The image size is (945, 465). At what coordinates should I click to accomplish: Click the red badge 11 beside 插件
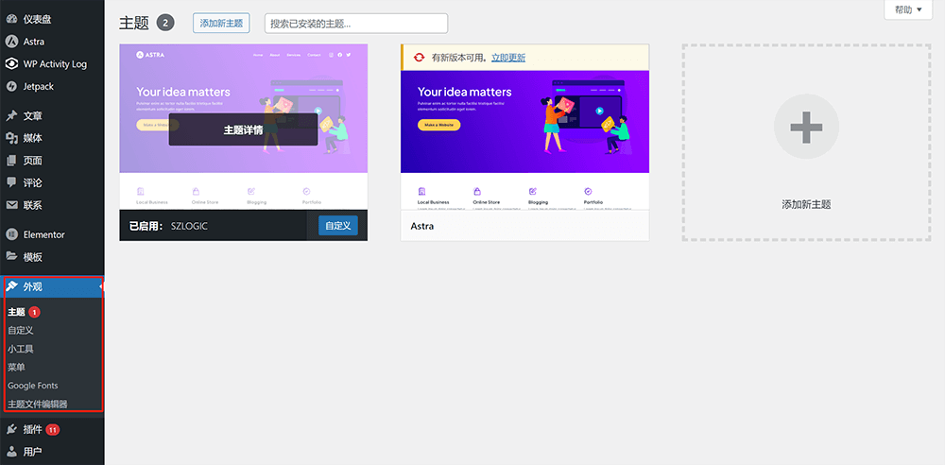(x=53, y=430)
